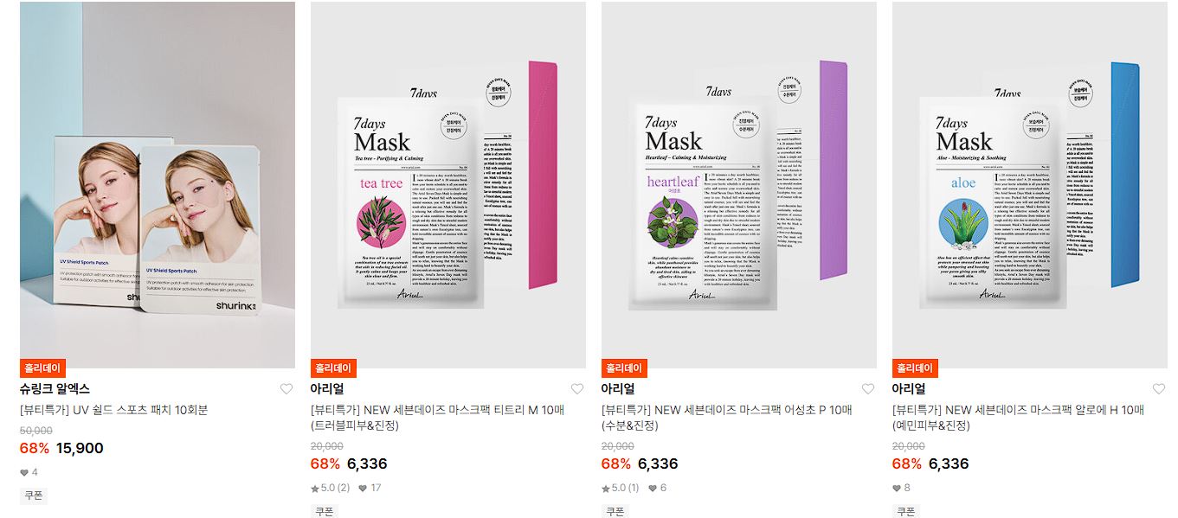The height and width of the screenshot is (518, 1178).
Task: Toggle wishlist heart for 슈링크 알엑스 product
Action: (286, 389)
